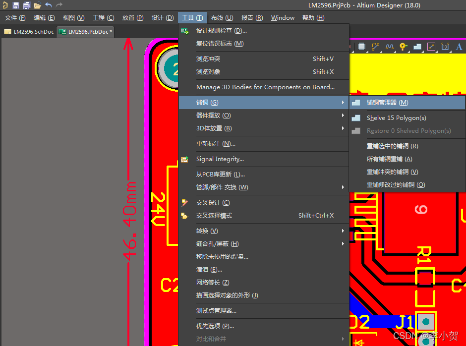Expand the 铺铜 (G) submenu arrow
This screenshot has width=466, height=346.
point(343,103)
